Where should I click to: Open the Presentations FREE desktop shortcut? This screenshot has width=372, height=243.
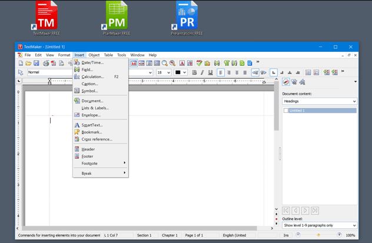coord(187,18)
